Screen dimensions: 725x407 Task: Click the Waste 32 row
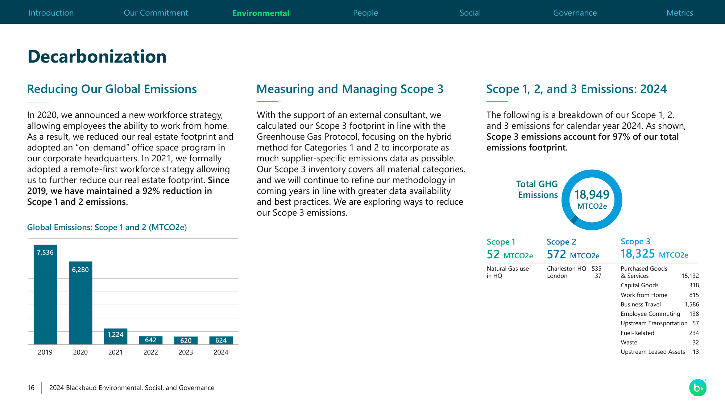(660, 342)
